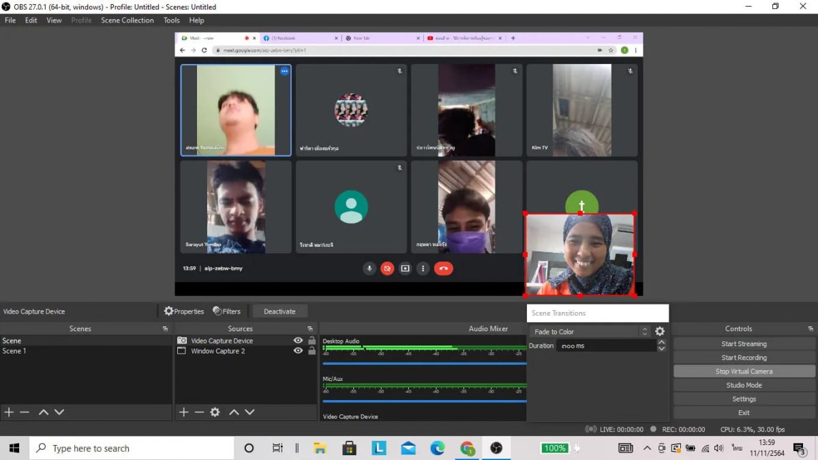818x460 pixels.
Task: Adjust the Desktop Audio volume slider
Action: 424,363
